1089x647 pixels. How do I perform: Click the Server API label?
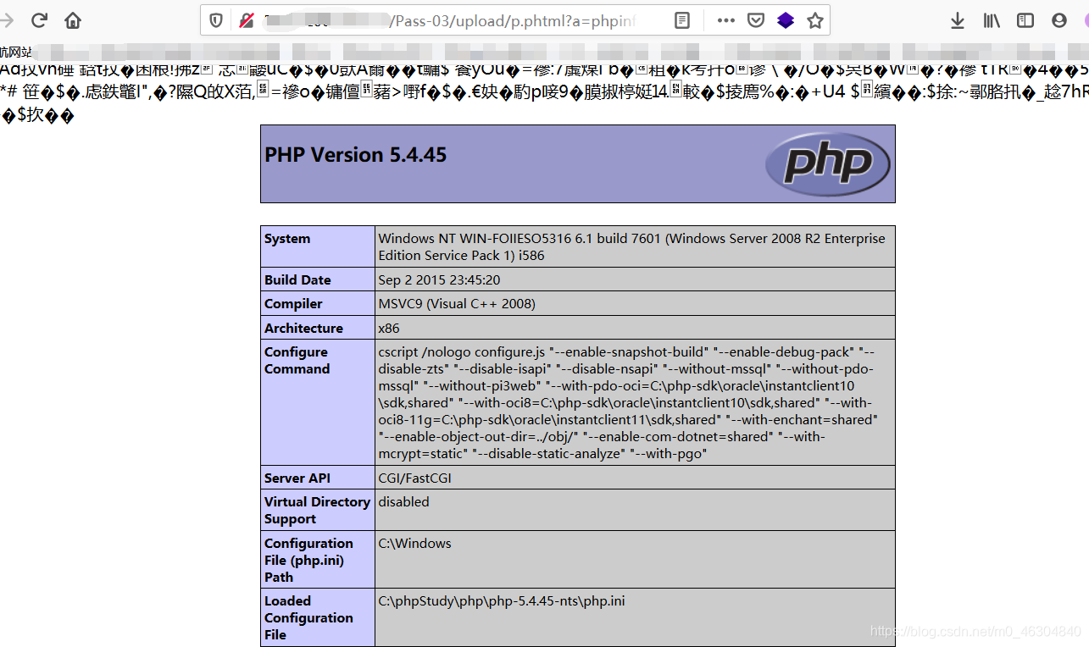coord(297,478)
